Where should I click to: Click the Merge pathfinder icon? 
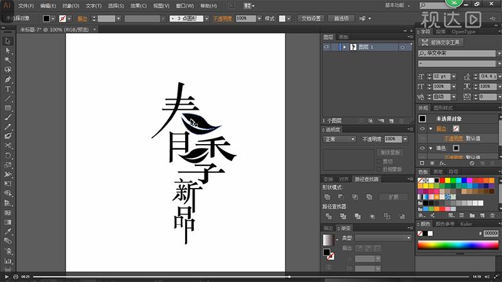[x=358, y=216]
